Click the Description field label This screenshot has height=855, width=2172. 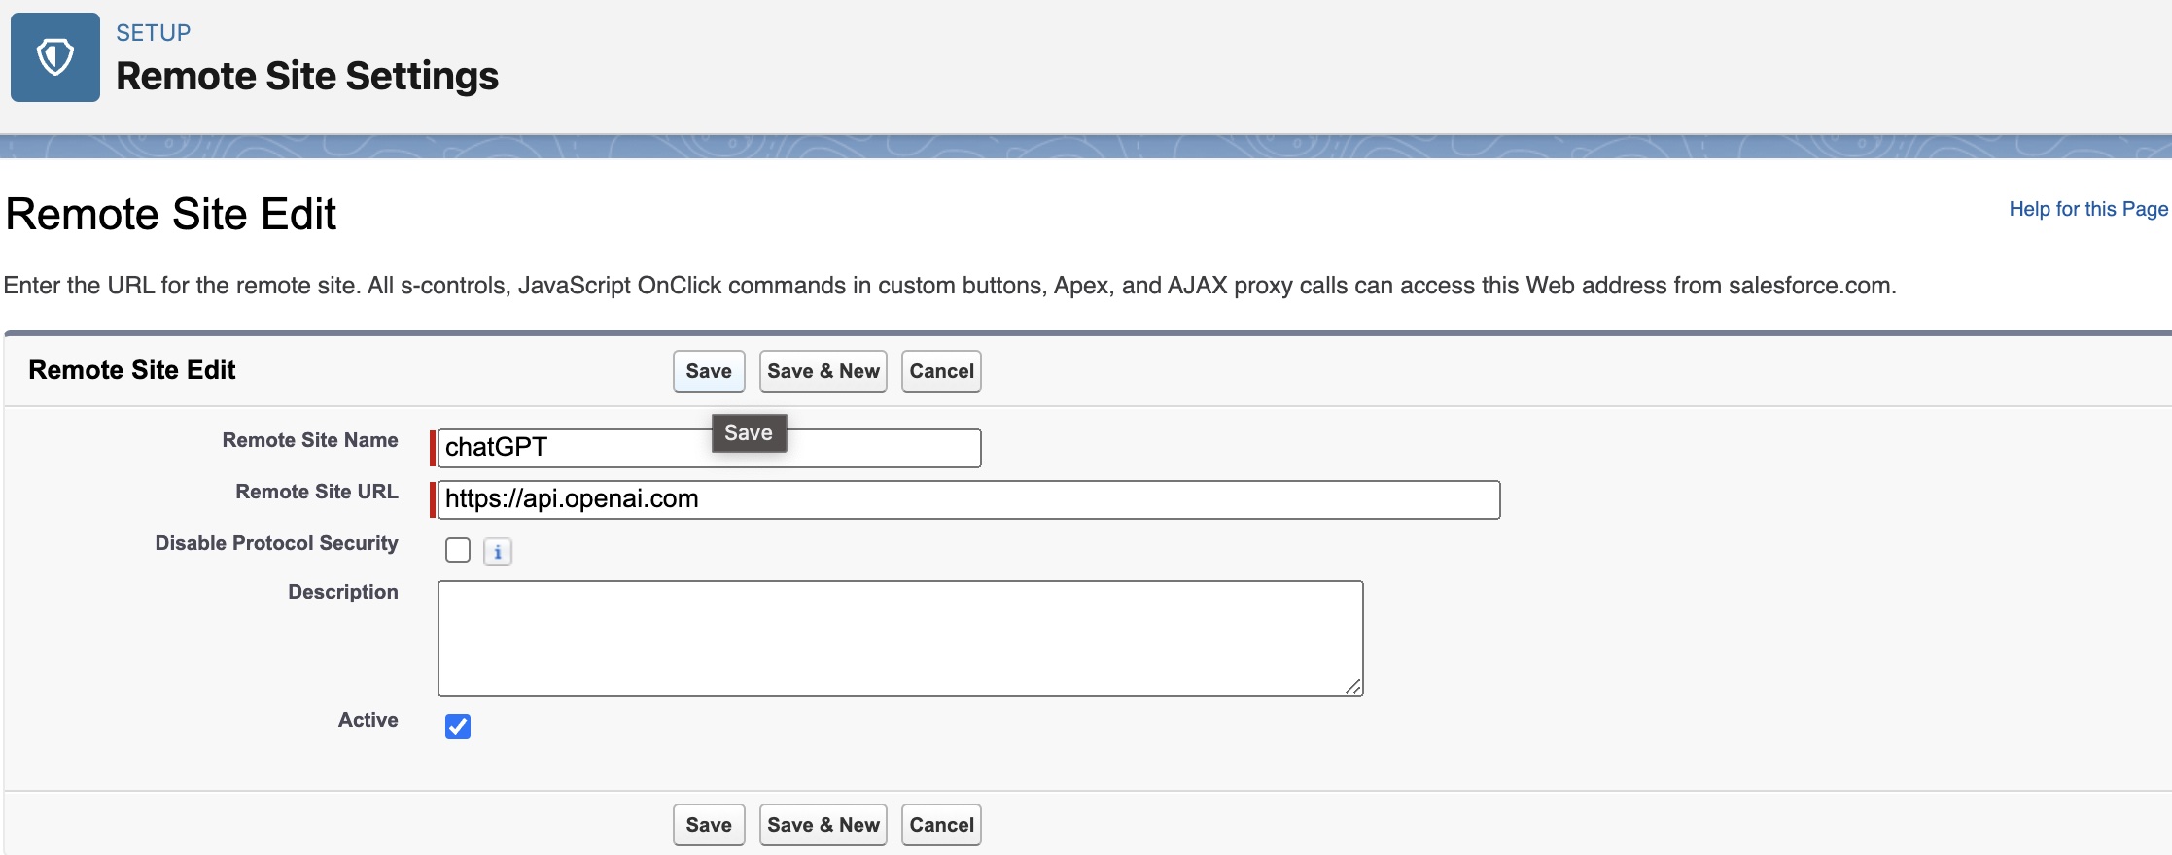click(x=343, y=592)
